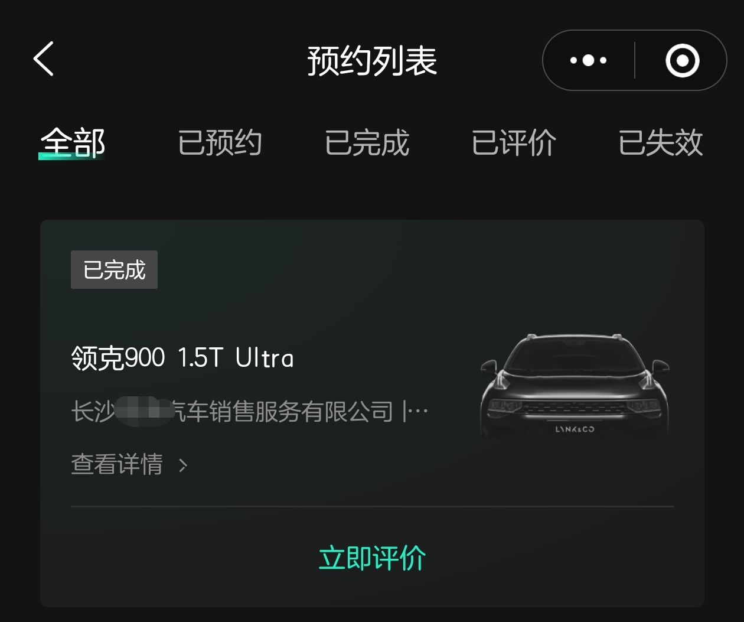744x622 pixels.
Task: Click the LYNK&CO logo on the car
Action: point(575,429)
